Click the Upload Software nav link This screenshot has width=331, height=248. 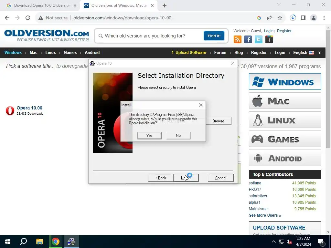coord(189,53)
